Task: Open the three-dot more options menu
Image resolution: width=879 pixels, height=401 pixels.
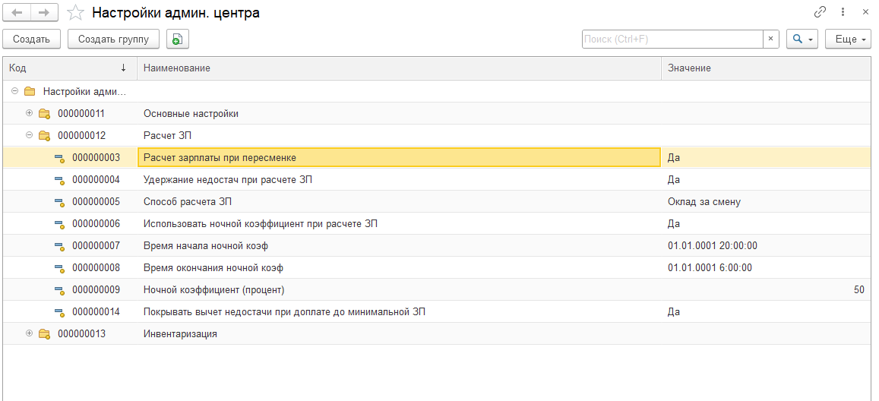Action: (843, 12)
